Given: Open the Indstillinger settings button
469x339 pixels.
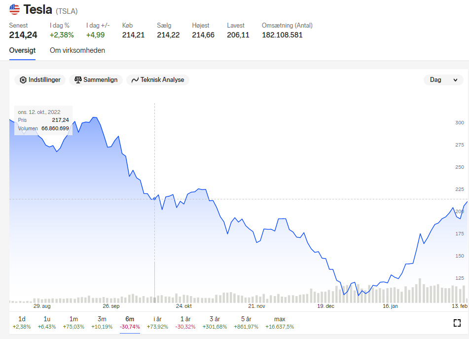Looking at the screenshot, I should [40, 80].
